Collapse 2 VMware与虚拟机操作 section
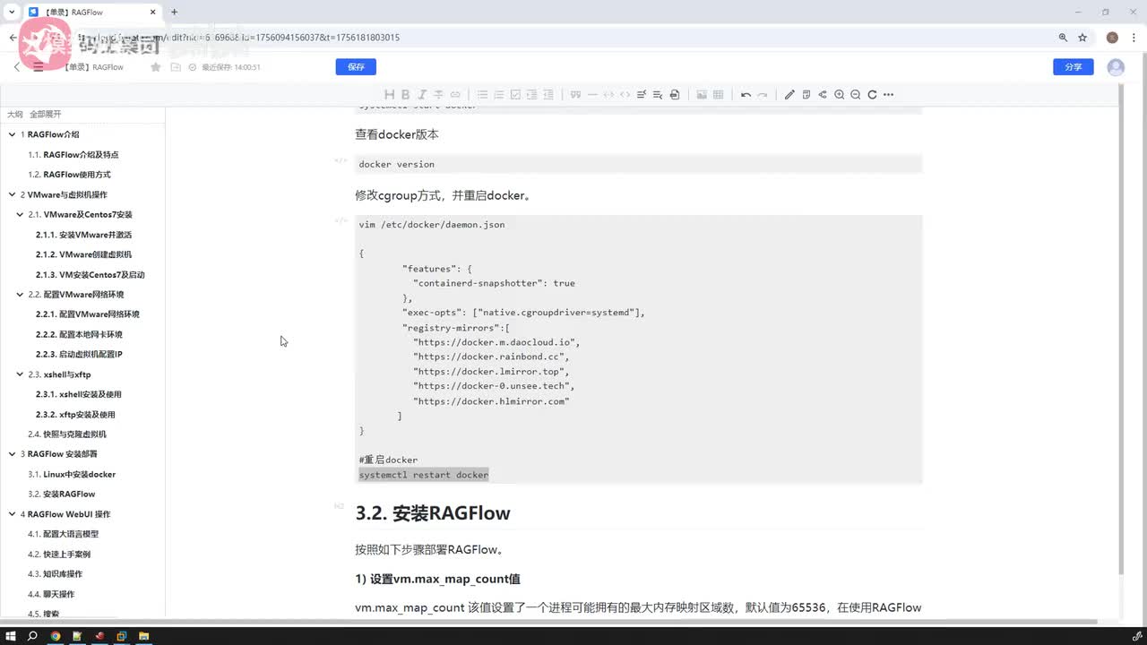This screenshot has width=1147, height=645. tap(12, 194)
